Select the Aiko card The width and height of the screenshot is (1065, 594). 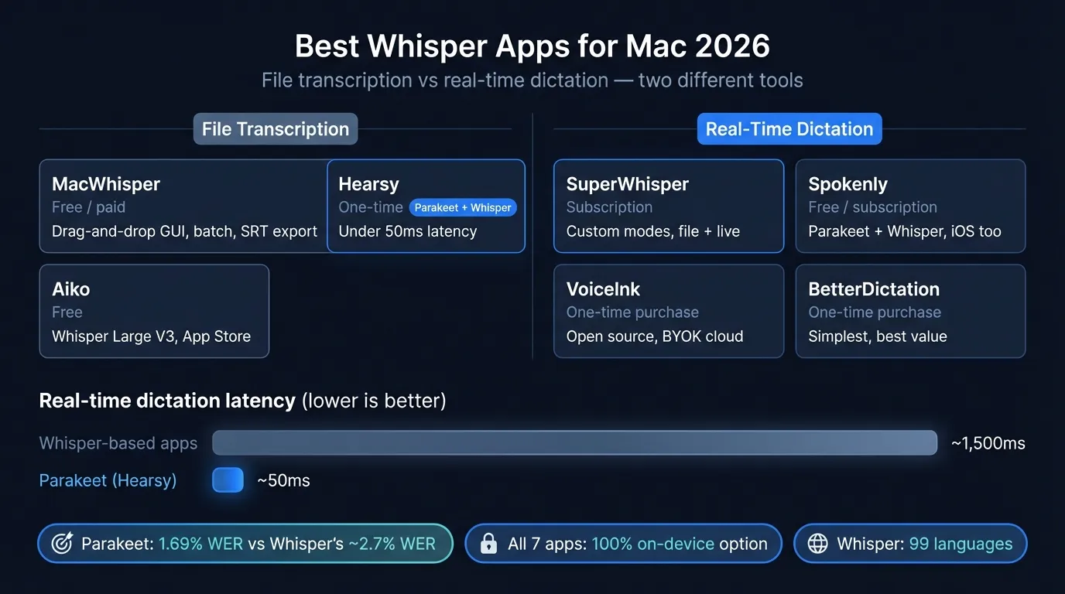153,311
